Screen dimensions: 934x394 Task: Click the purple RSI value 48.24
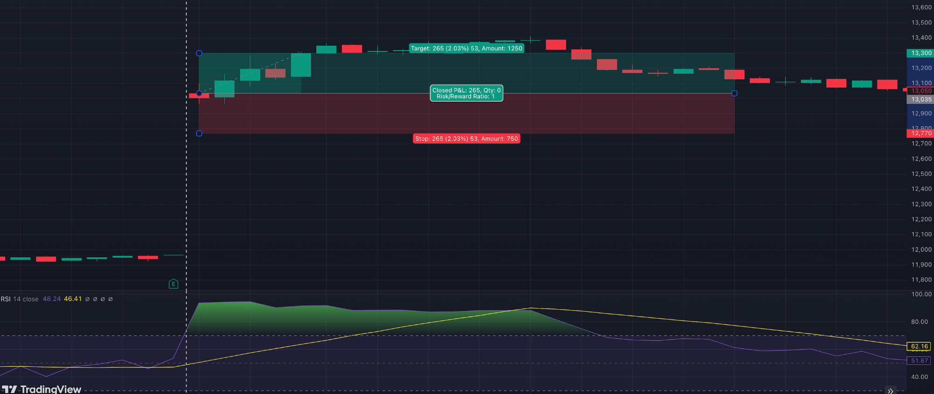tap(52, 299)
